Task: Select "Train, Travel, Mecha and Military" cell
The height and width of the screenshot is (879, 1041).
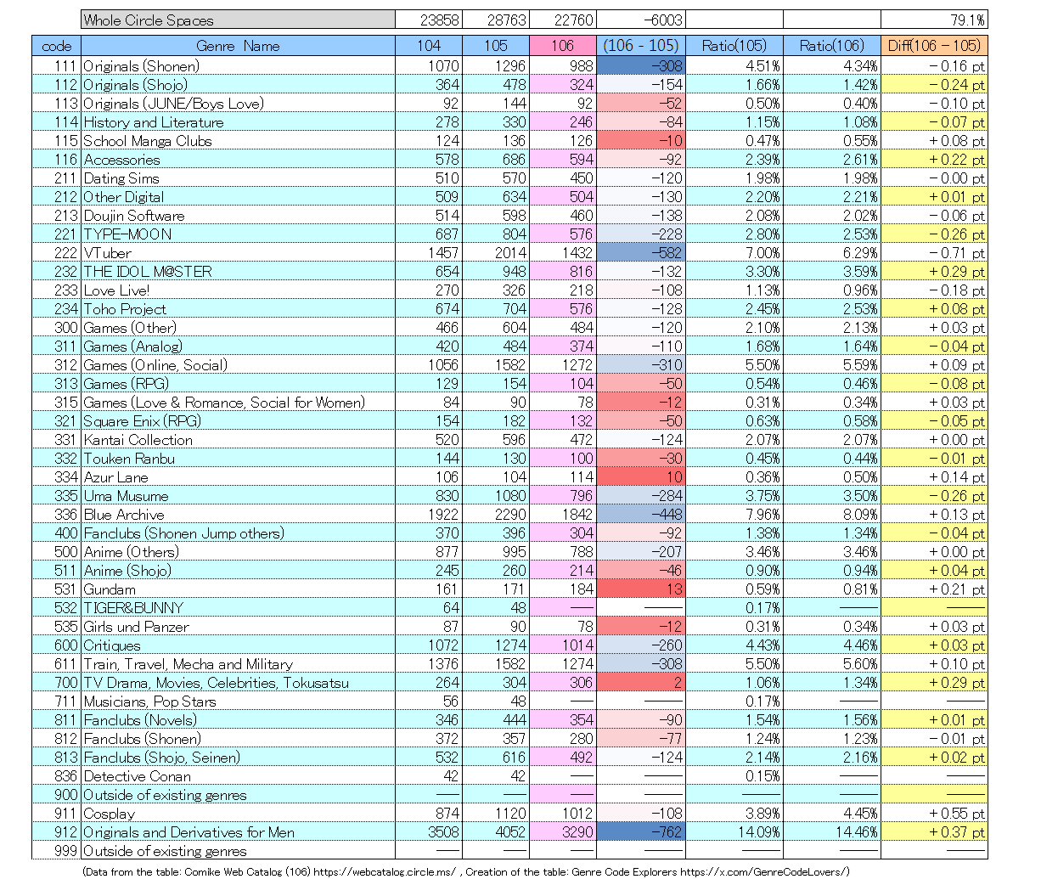Action: (238, 664)
